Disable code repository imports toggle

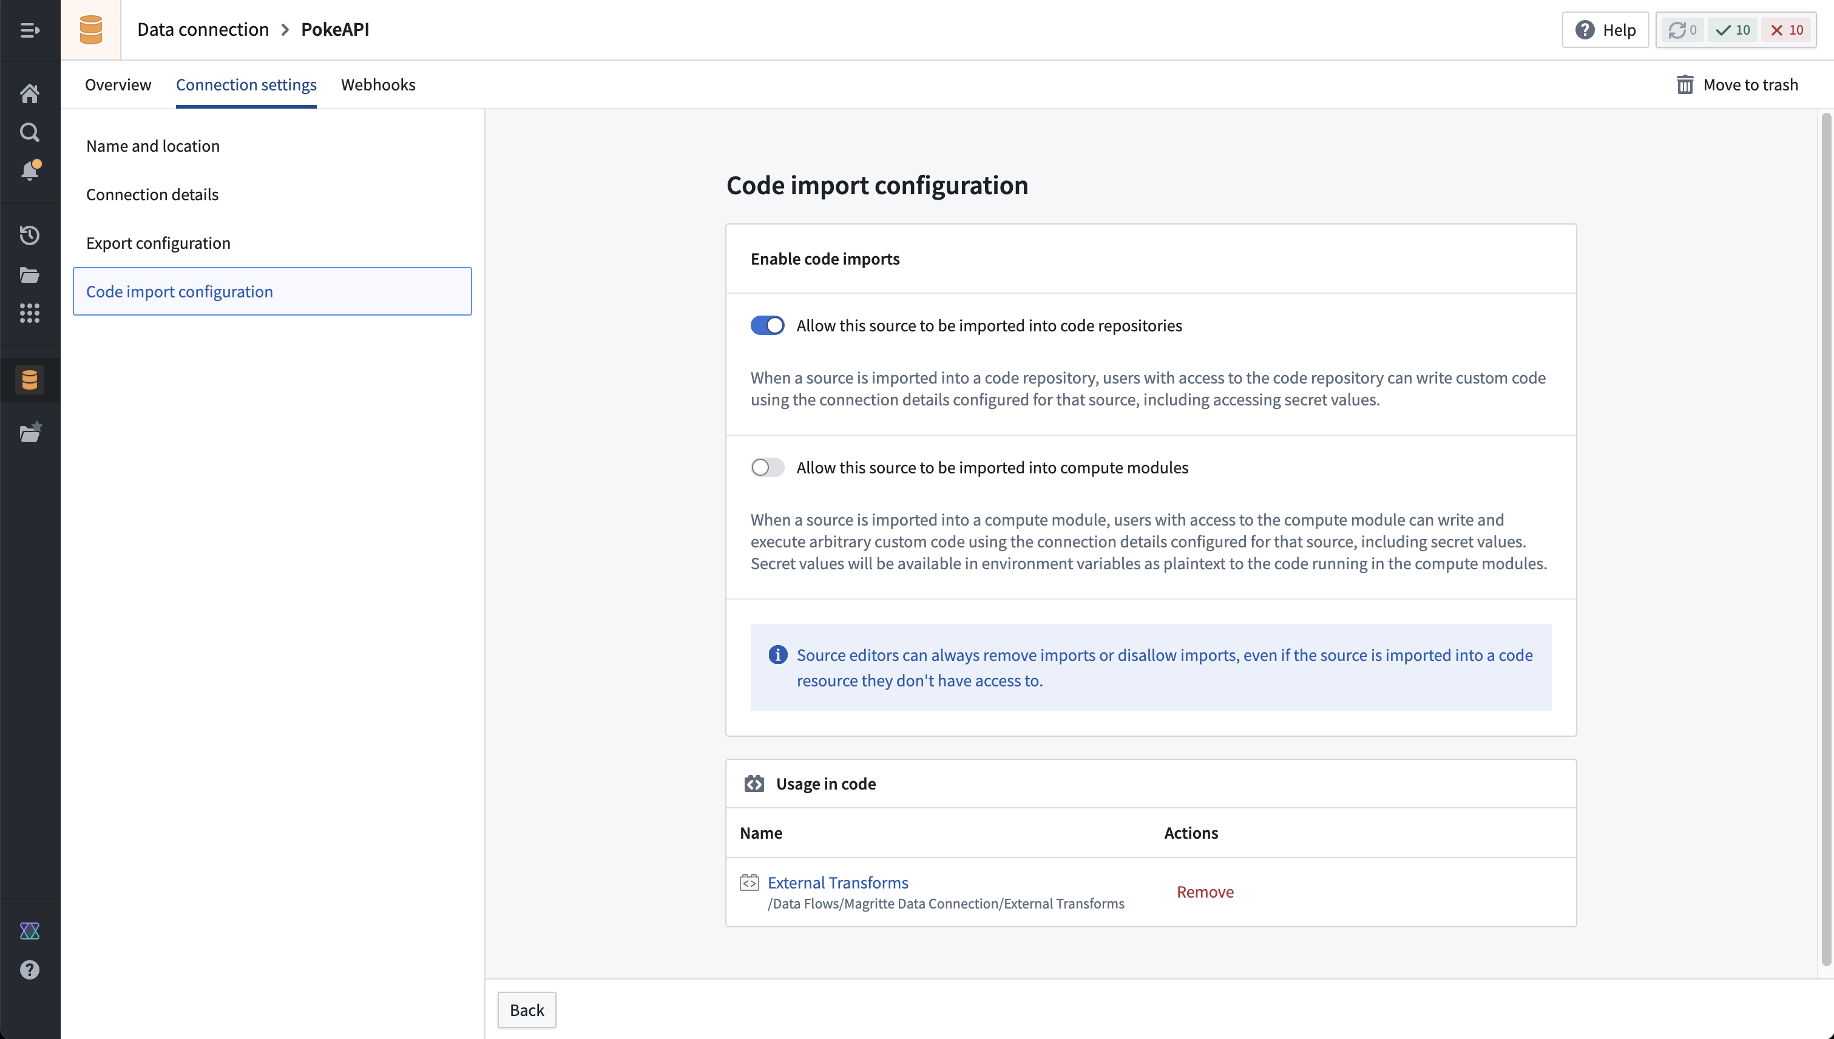[x=767, y=325]
